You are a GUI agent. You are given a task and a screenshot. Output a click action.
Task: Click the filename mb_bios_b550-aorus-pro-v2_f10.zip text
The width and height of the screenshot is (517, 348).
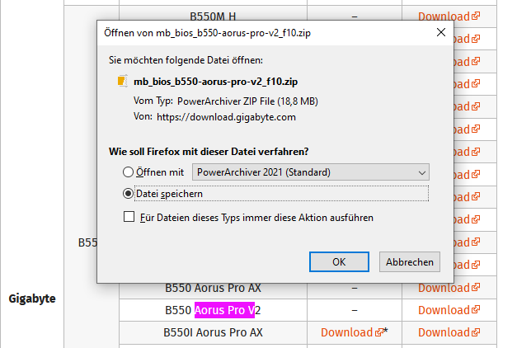coord(216,82)
